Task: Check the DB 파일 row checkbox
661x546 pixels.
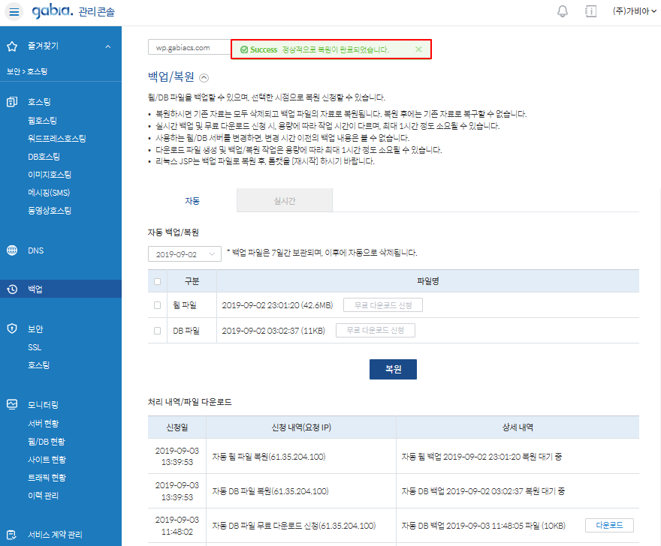Action: point(157,331)
